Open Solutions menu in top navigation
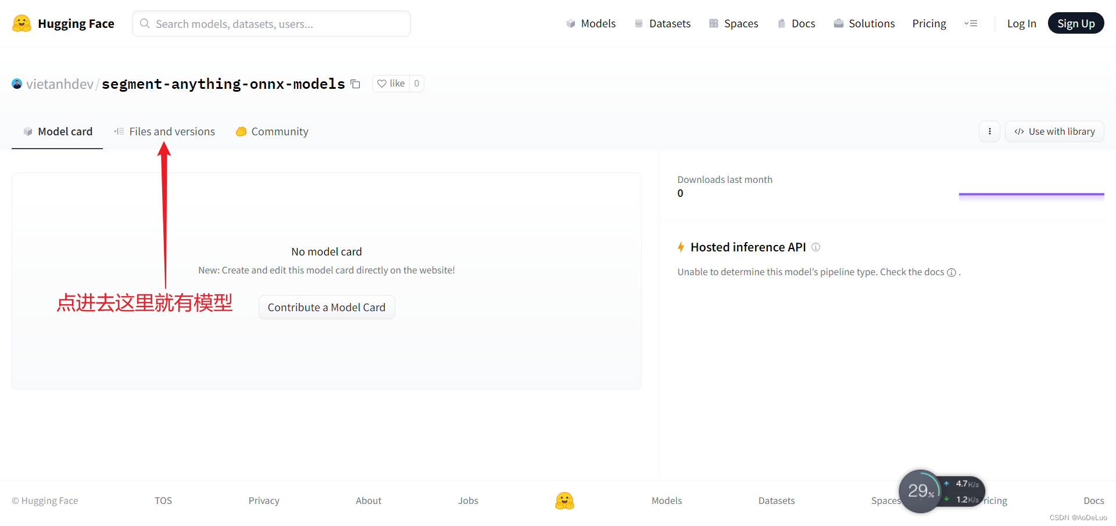The image size is (1116, 526). (x=864, y=24)
